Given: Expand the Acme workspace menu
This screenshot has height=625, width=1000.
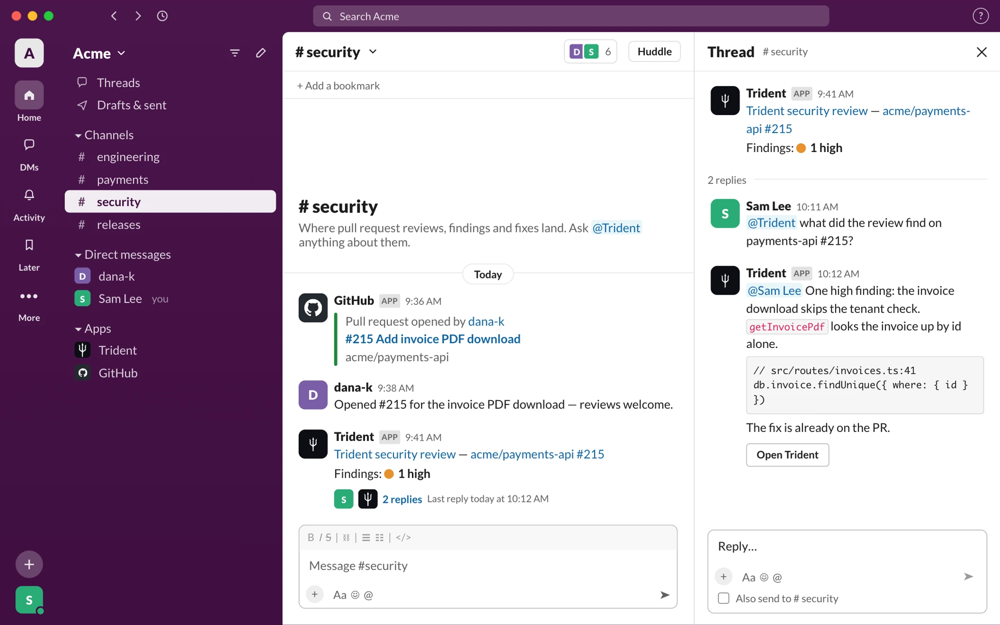Looking at the screenshot, I should click(99, 53).
